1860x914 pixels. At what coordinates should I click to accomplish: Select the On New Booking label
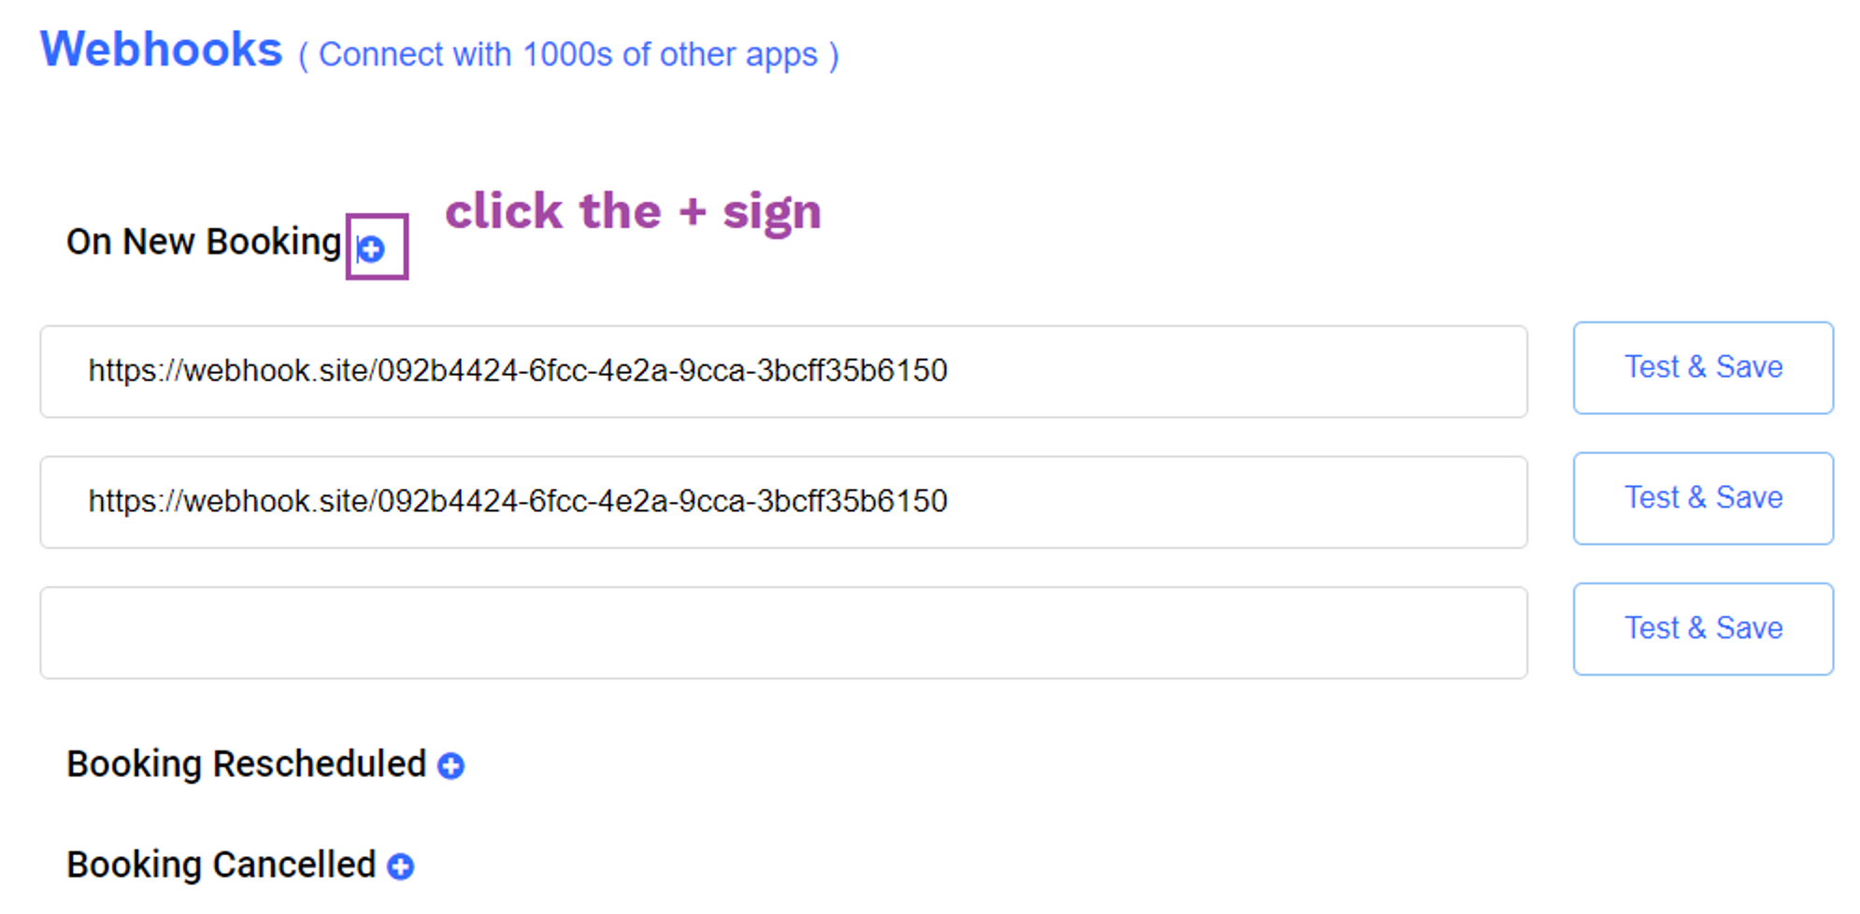[x=204, y=242]
